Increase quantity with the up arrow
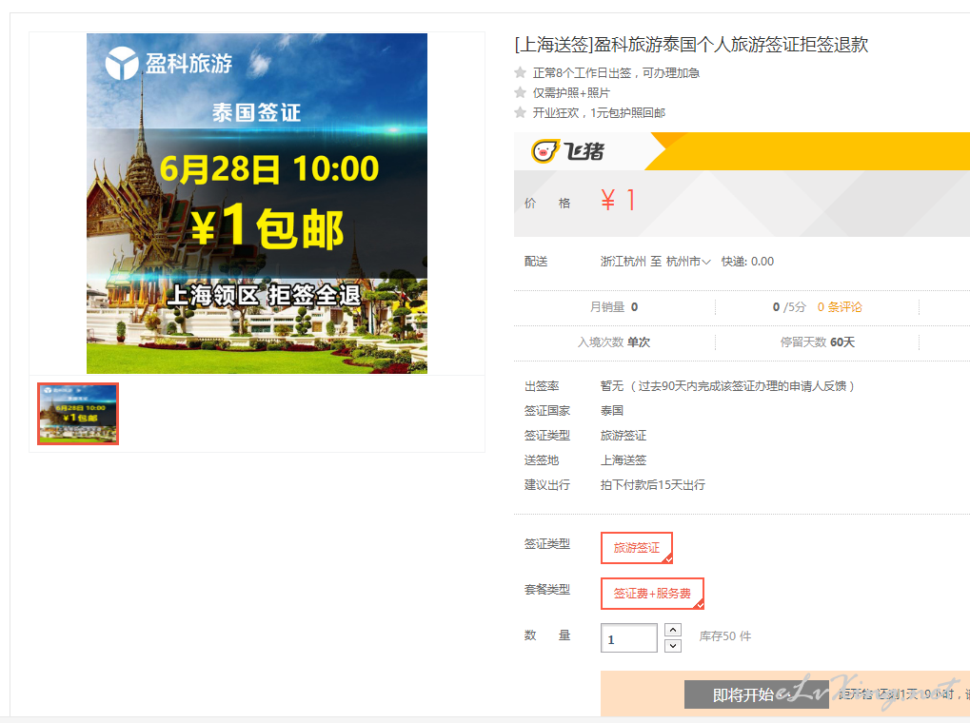The width and height of the screenshot is (970, 723). click(673, 630)
